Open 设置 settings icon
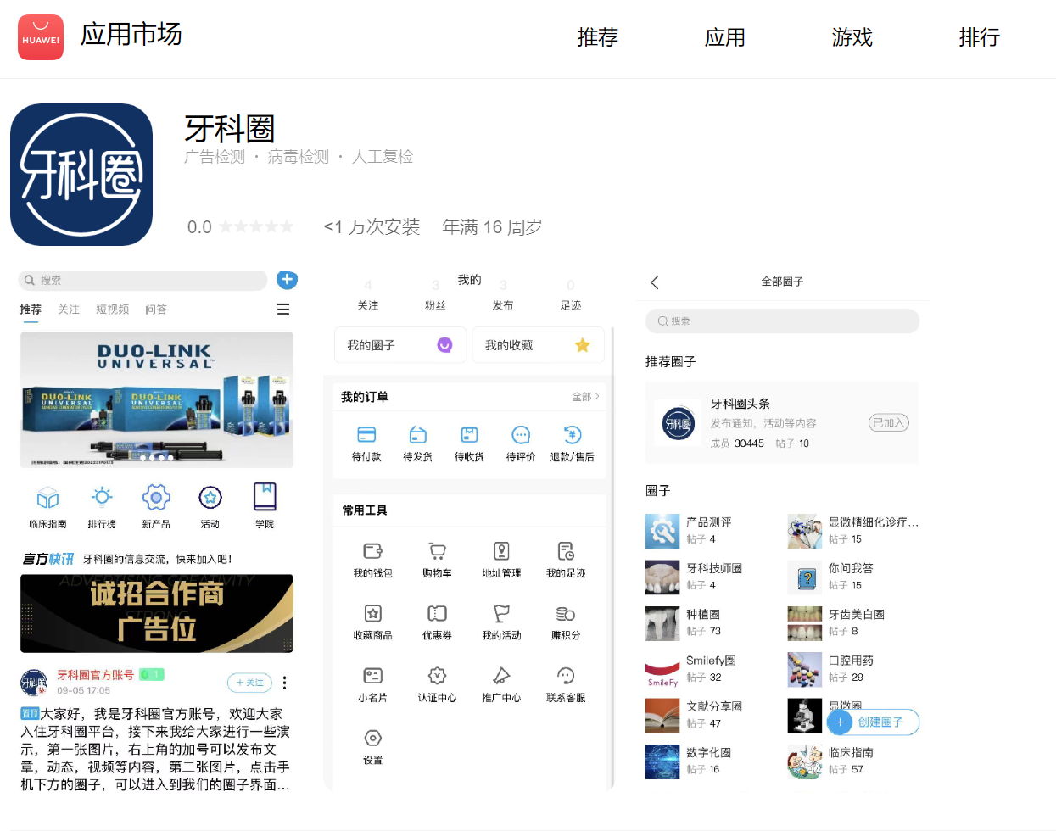Viewport: 1056px width, 831px height. [372, 739]
